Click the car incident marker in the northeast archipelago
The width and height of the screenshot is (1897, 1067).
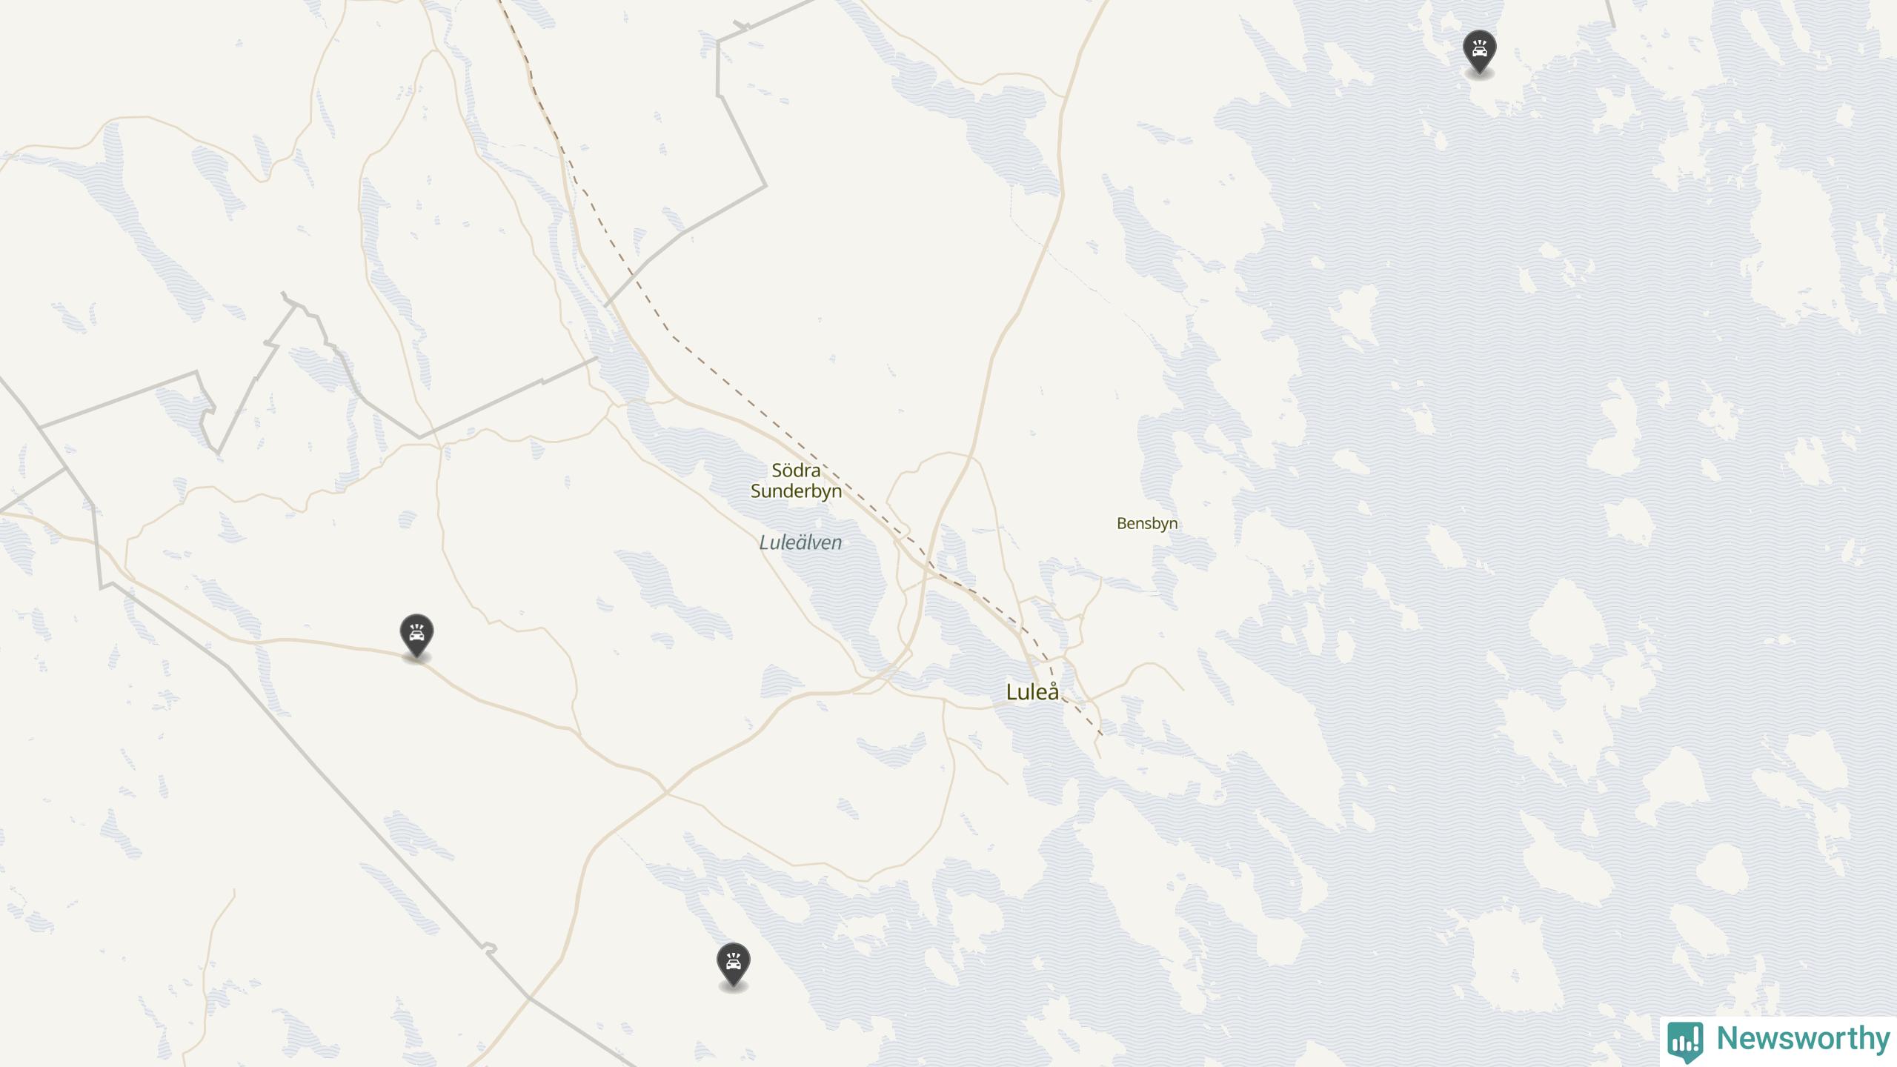[x=1479, y=52]
